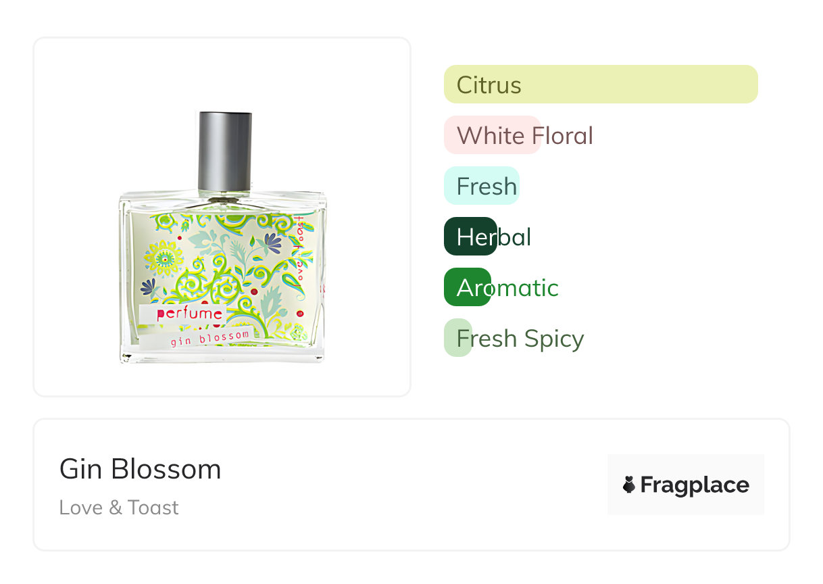Select the Citrus accord bar
823x584 pixels.
pos(600,84)
